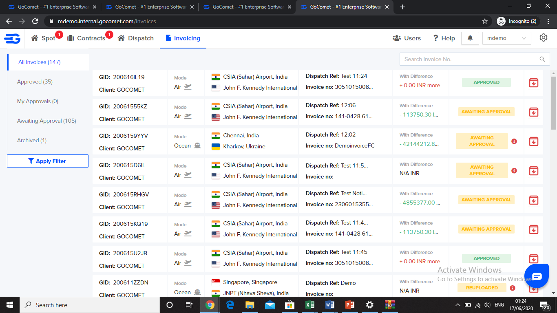Filter by Approved (35)
Screen dimensions: 557x313
[x=35, y=82]
